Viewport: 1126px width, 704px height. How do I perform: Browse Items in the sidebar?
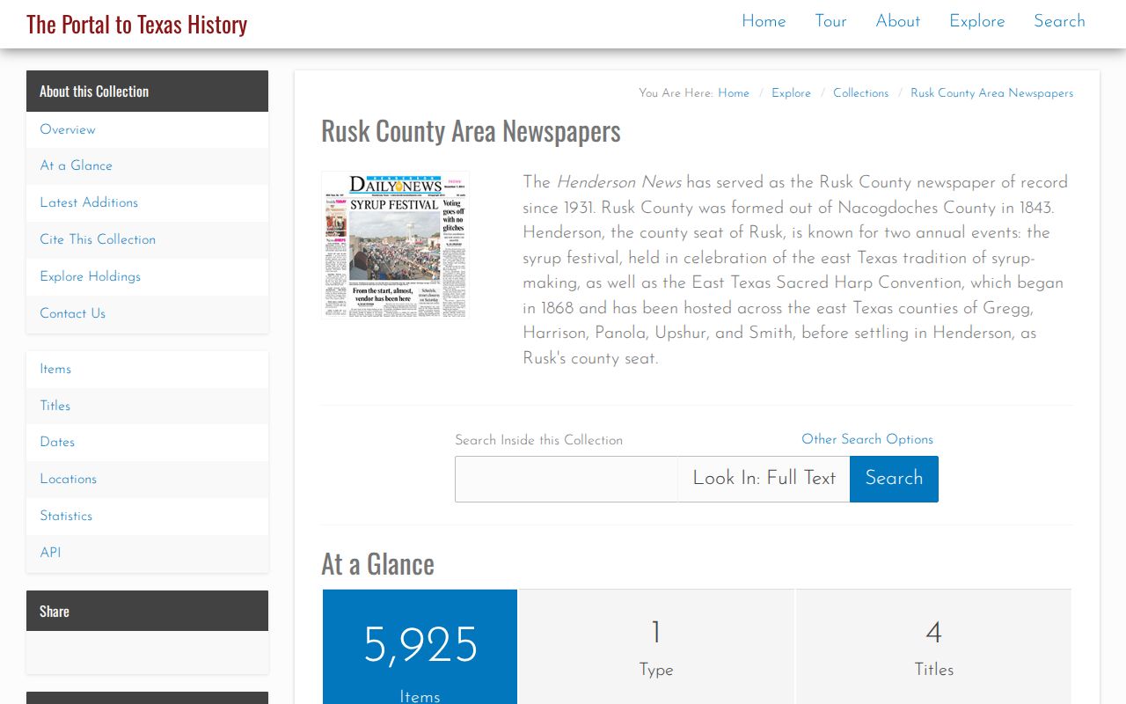pos(147,369)
